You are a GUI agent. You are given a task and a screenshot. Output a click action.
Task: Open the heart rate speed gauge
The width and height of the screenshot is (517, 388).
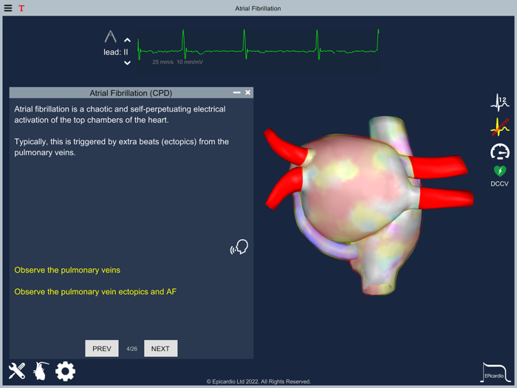(500, 152)
